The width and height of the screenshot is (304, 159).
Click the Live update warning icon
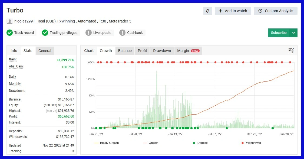[x=88, y=33]
